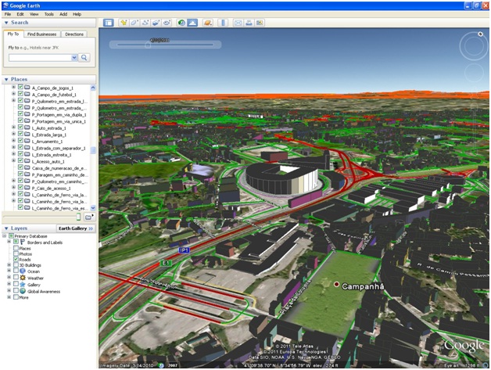
Task: Add an image overlay icon
Action: (x=156, y=23)
